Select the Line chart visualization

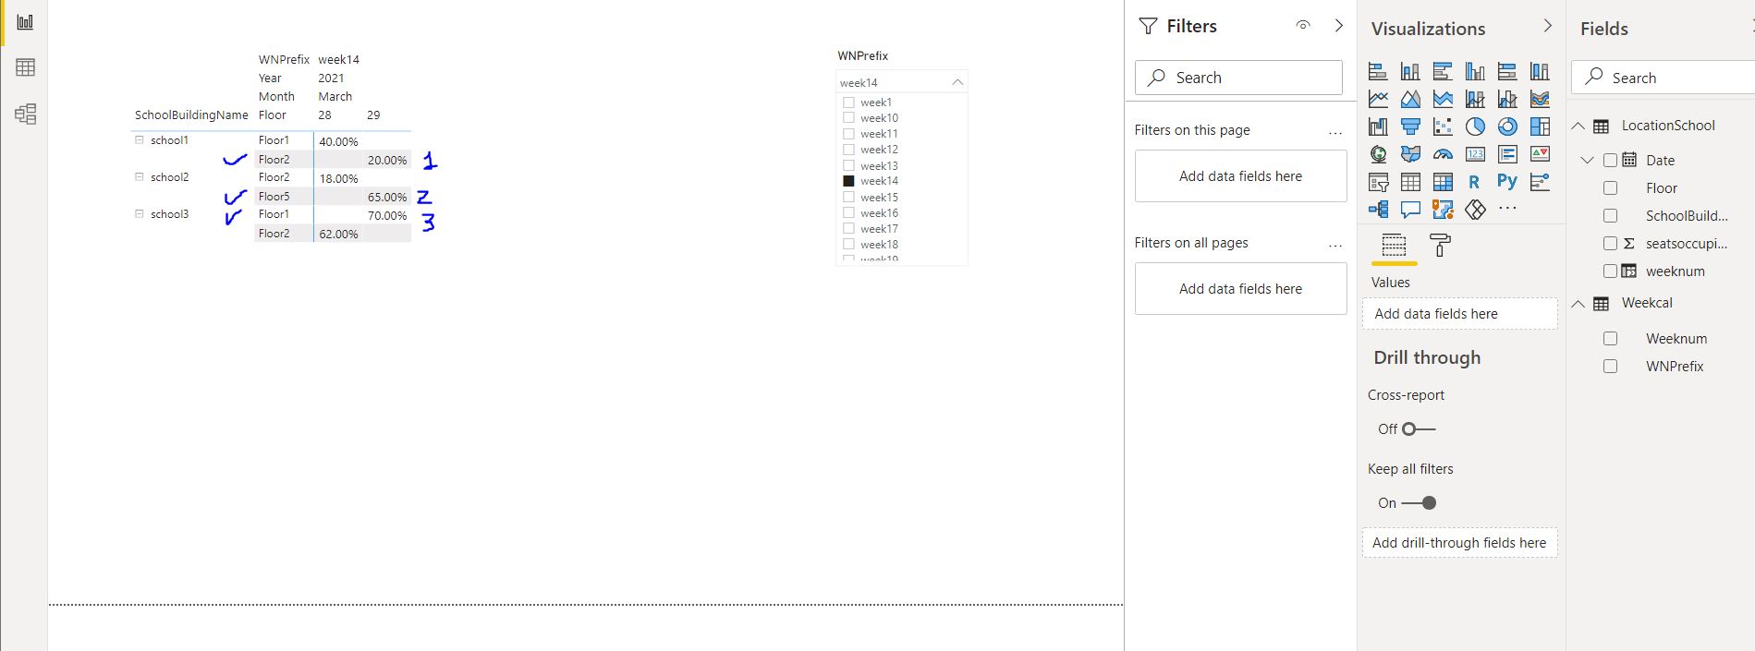(1378, 99)
